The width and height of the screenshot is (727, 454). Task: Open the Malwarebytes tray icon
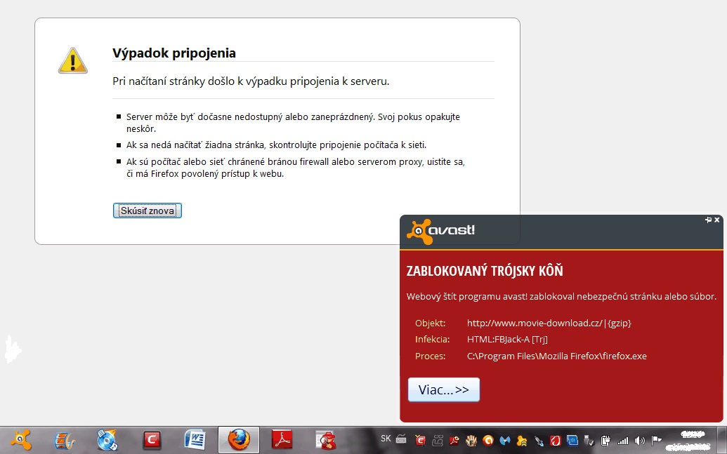coord(505,441)
